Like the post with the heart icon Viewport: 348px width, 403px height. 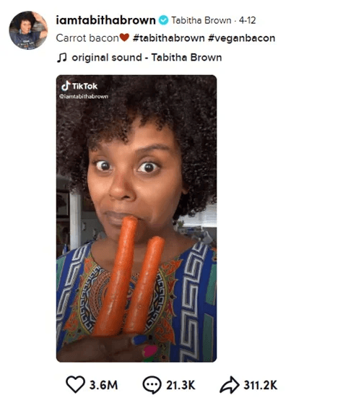coord(75,384)
